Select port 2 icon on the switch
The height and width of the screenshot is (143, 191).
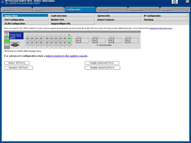[28, 43]
